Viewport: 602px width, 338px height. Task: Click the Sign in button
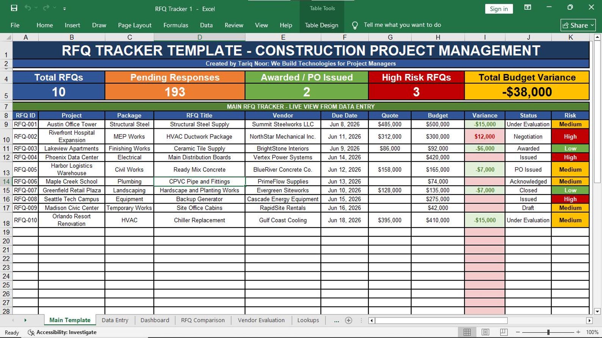[499, 9]
